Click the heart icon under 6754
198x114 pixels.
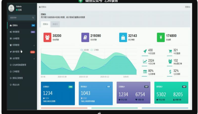(136, 100)
